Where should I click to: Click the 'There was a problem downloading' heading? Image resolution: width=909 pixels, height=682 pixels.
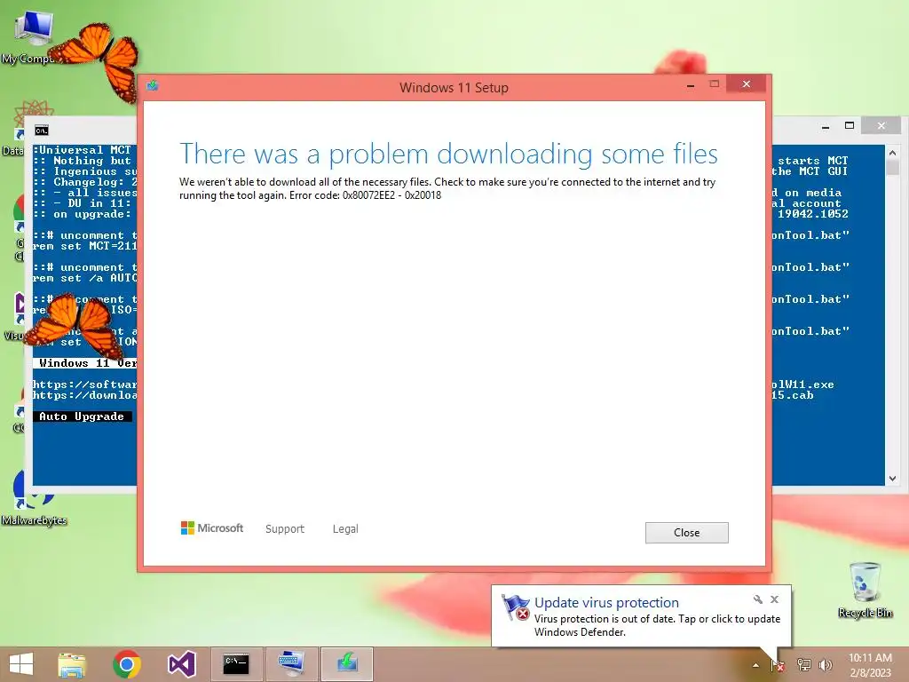click(x=448, y=155)
